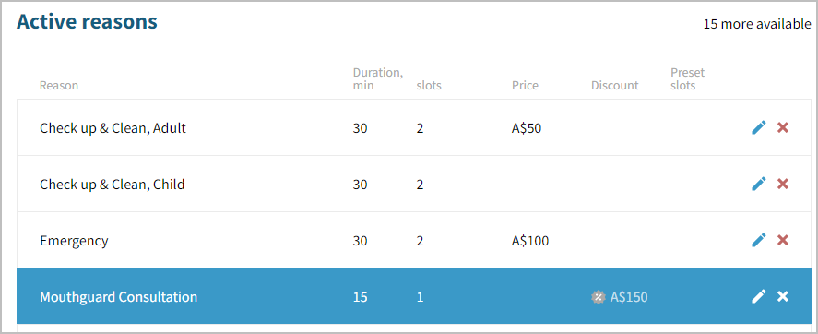The height and width of the screenshot is (334, 818).
Task: Edit the Check up & Clean, Adult reason
Action: (759, 127)
